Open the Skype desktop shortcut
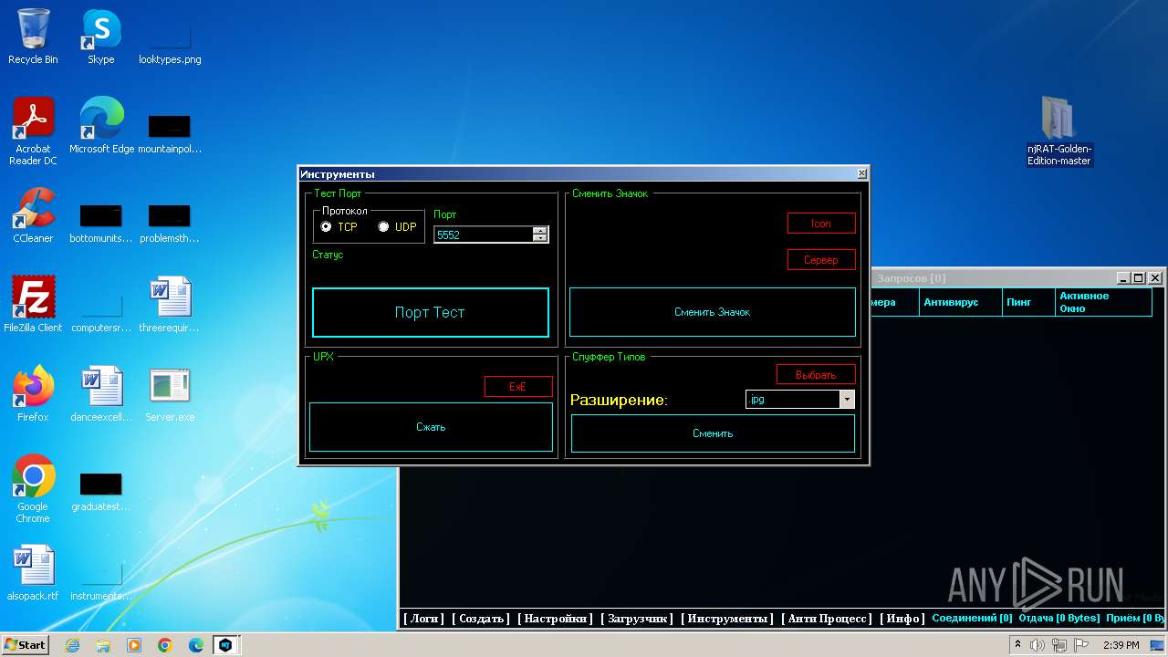This screenshot has height=657, width=1168. [x=100, y=36]
